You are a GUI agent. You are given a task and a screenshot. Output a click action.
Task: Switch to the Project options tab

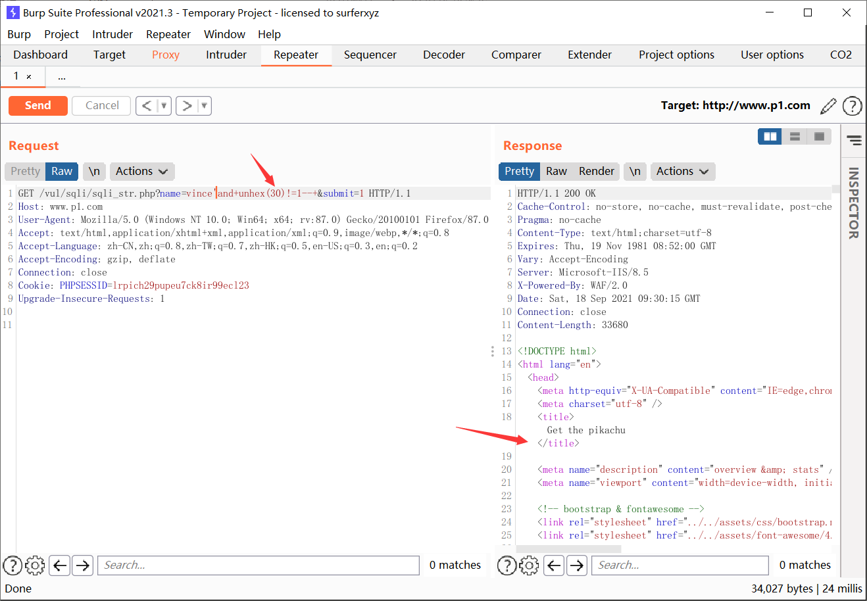point(676,55)
